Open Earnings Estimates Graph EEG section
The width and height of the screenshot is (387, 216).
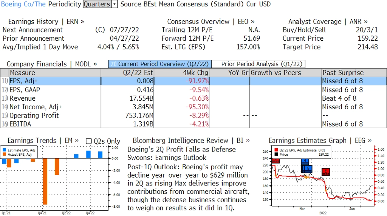[320, 141]
